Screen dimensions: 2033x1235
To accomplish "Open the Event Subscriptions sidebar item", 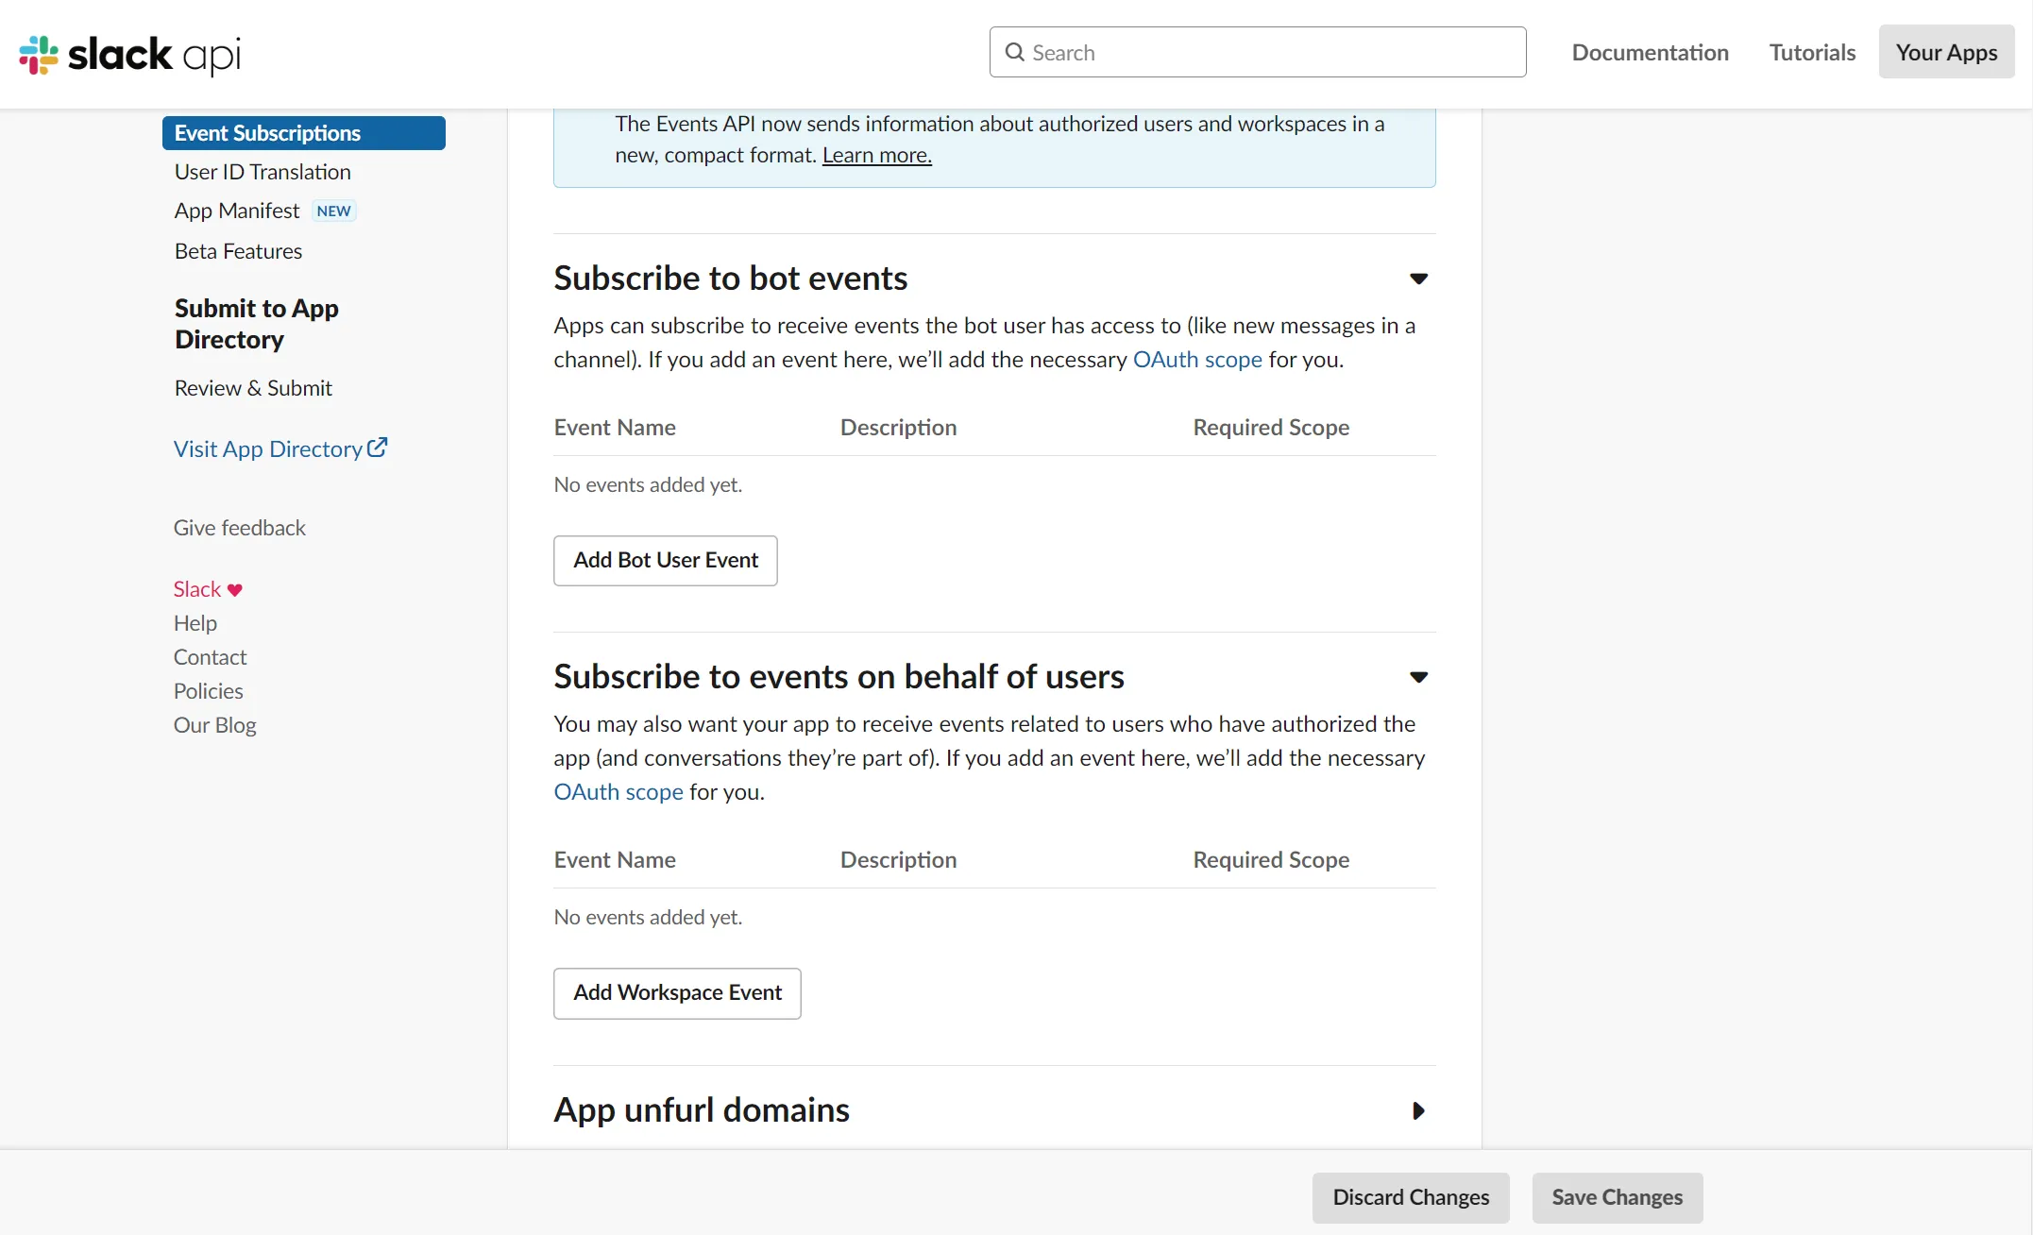I will pyautogui.click(x=304, y=133).
